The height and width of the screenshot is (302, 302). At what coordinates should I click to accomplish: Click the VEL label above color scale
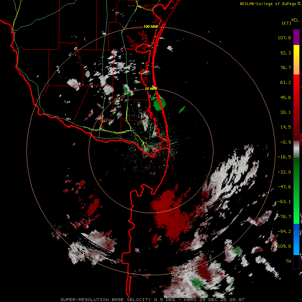tap(295, 20)
